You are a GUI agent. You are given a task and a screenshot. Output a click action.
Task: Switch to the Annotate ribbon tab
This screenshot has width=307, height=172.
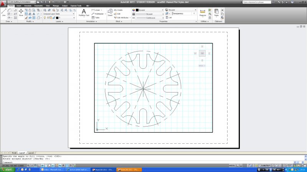[28, 6]
